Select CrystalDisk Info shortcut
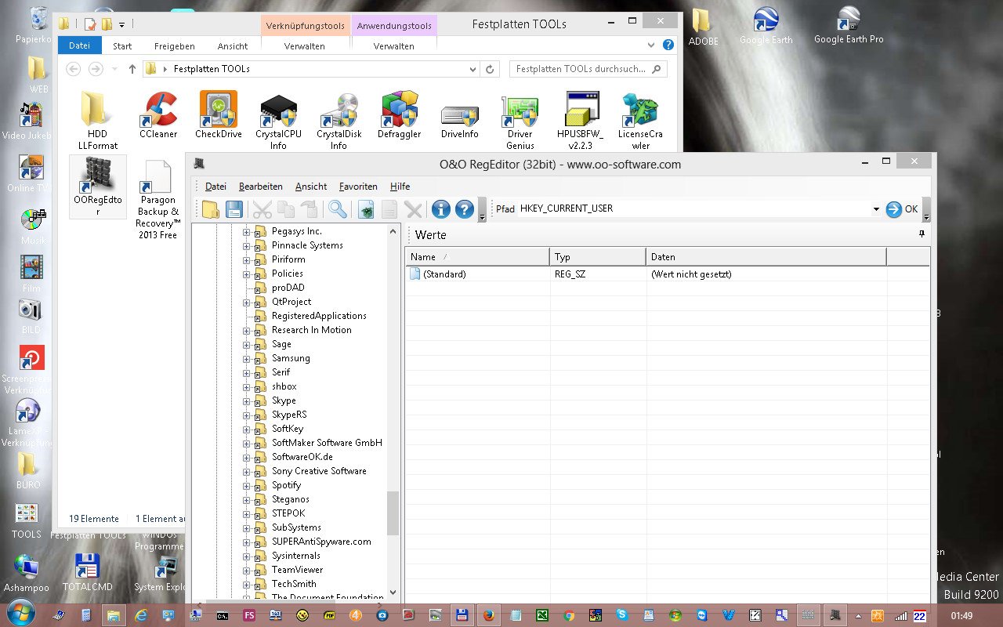 tap(339, 121)
